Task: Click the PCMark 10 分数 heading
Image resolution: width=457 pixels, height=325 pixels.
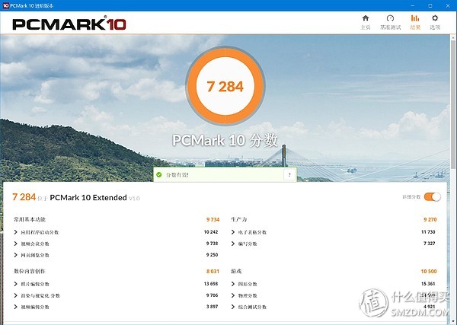Action: [225, 140]
